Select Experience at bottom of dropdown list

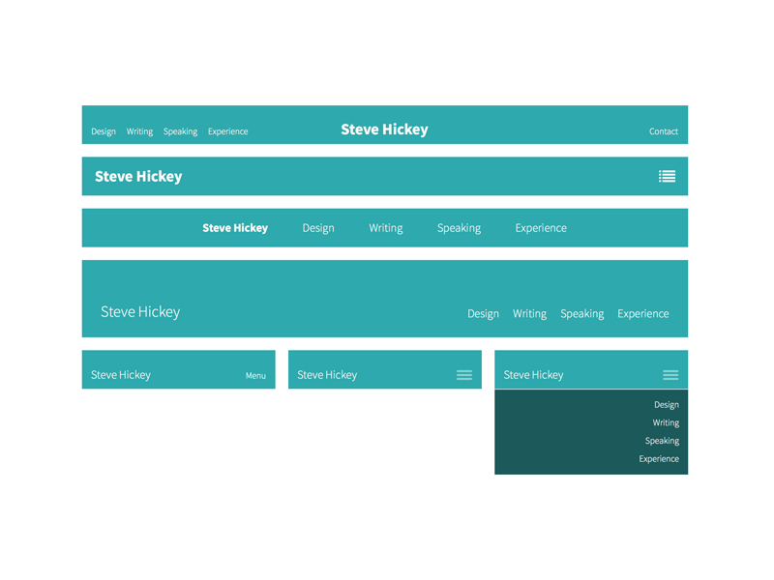click(x=659, y=459)
